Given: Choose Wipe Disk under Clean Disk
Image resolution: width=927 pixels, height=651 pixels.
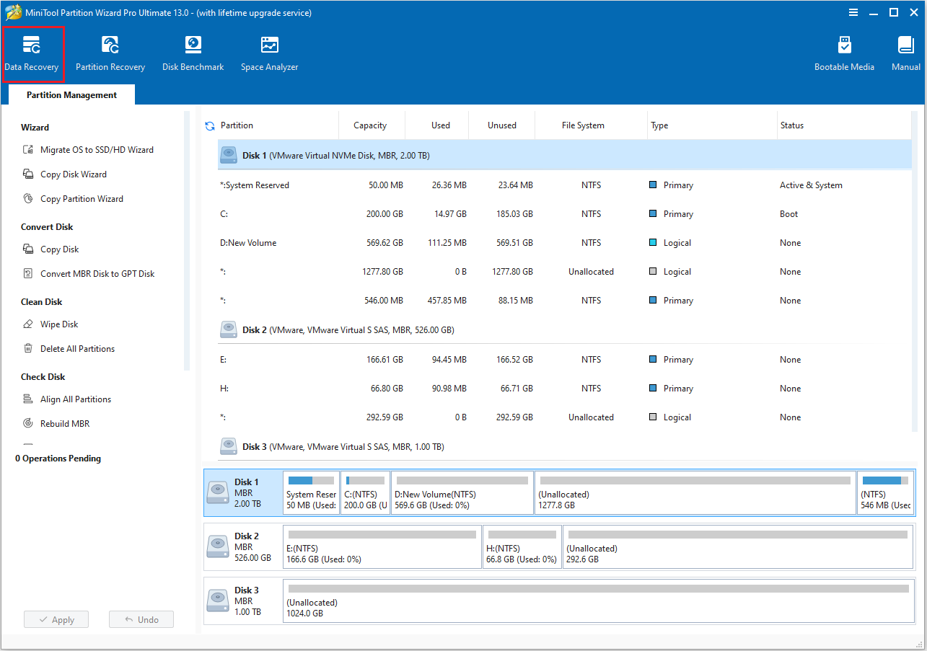Looking at the screenshot, I should tap(57, 324).
